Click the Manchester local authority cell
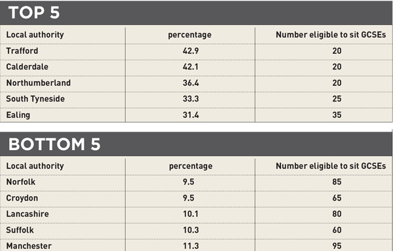The width and height of the screenshot is (393, 251). point(29,246)
